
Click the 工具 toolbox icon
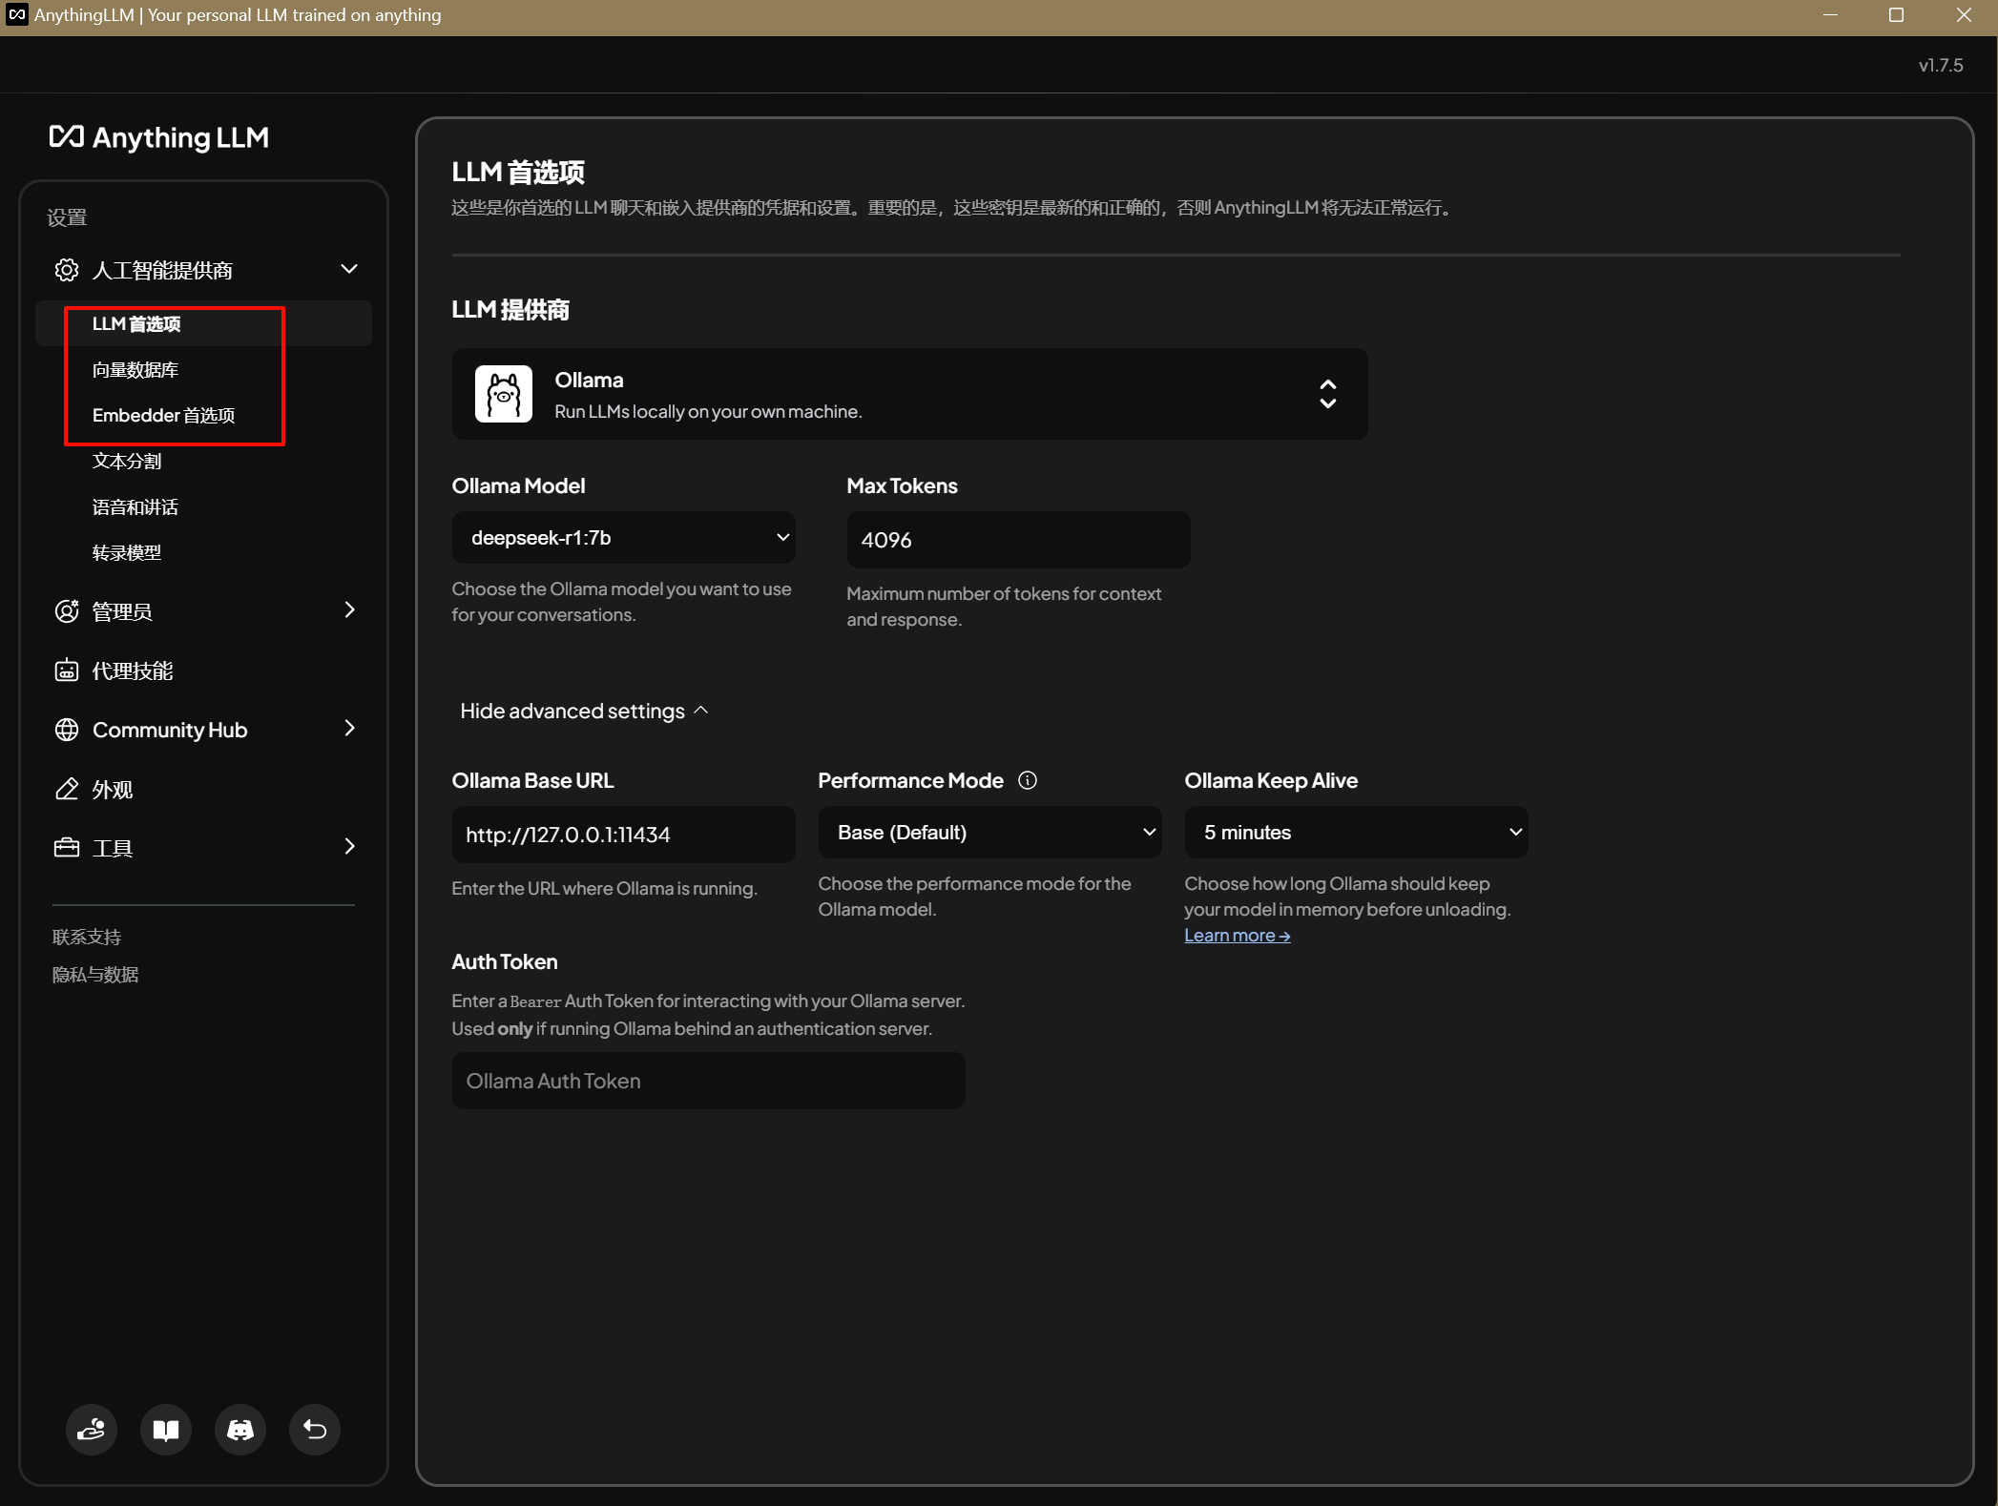67,848
